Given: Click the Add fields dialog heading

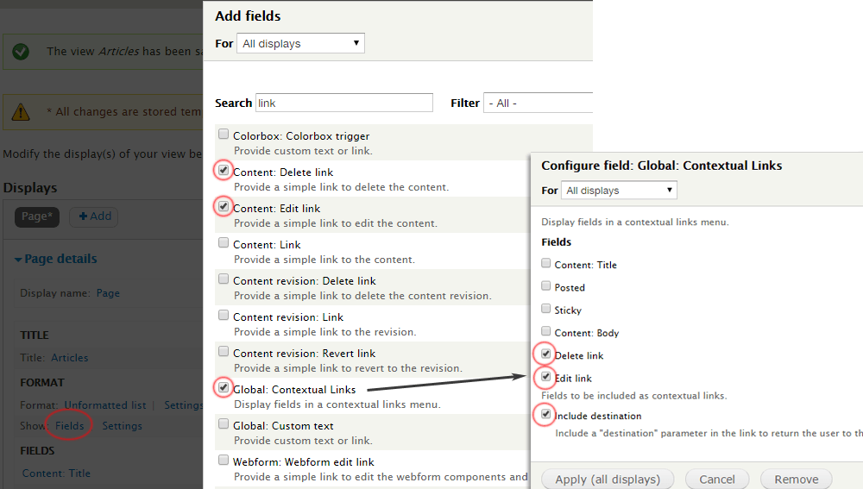Looking at the screenshot, I should click(x=248, y=16).
